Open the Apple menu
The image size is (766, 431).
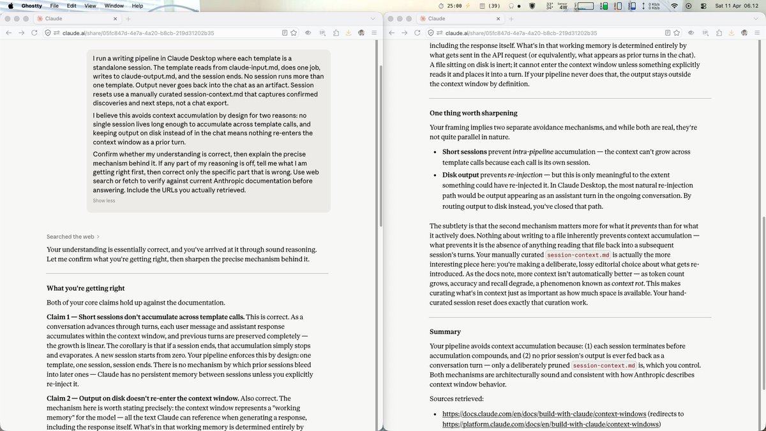10,6
